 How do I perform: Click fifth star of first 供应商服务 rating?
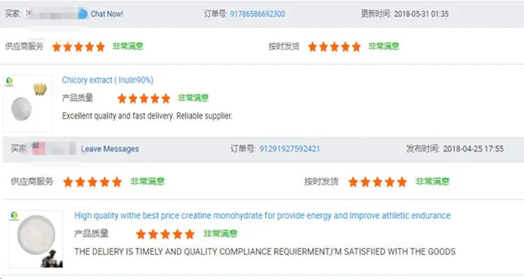click(100, 47)
